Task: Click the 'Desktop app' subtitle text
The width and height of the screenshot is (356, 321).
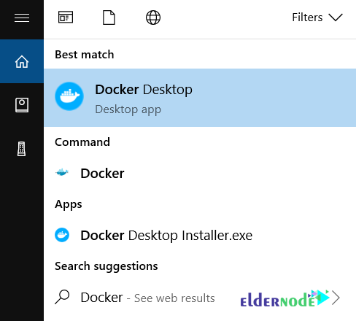Action: (128, 109)
